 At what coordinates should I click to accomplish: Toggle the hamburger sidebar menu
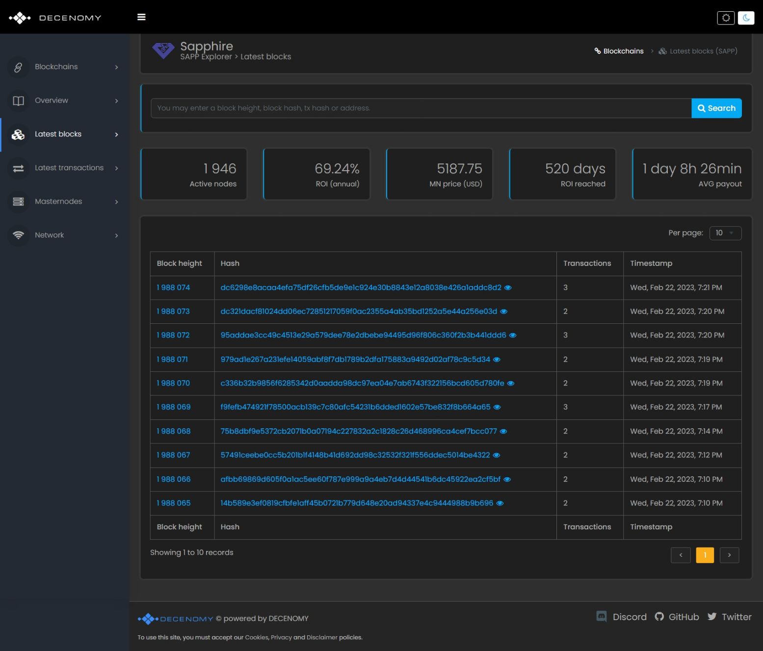(141, 17)
